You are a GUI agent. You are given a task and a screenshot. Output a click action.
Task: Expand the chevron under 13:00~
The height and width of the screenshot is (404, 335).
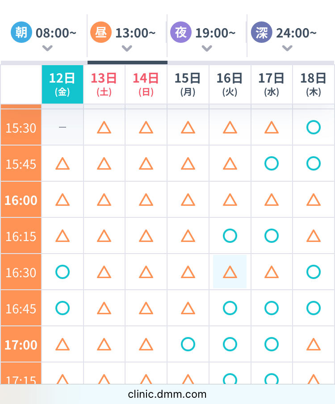pyautogui.click(x=127, y=48)
